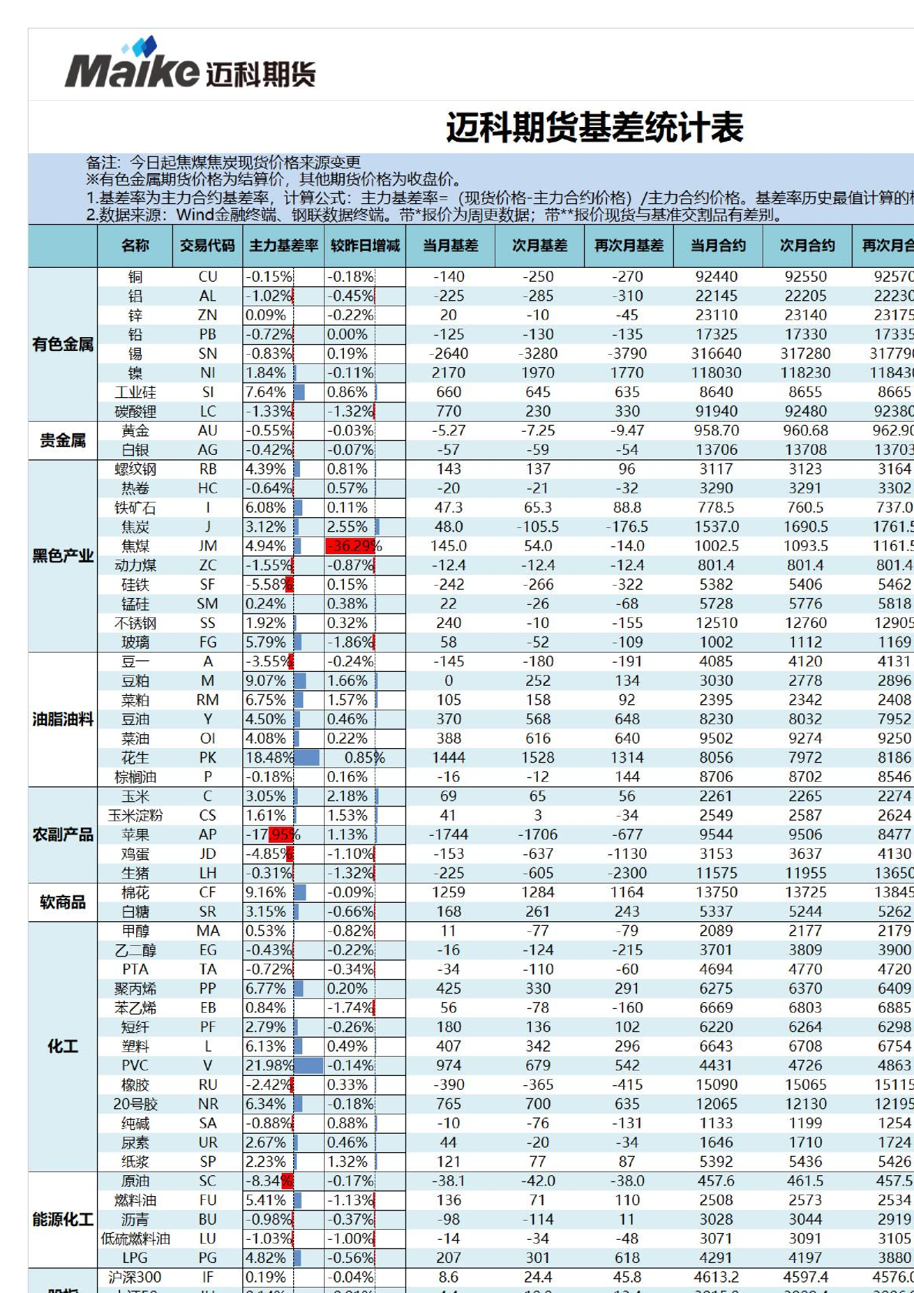914x1293 pixels.
Task: Click the 燃料油 name cell
Action: point(135,1201)
